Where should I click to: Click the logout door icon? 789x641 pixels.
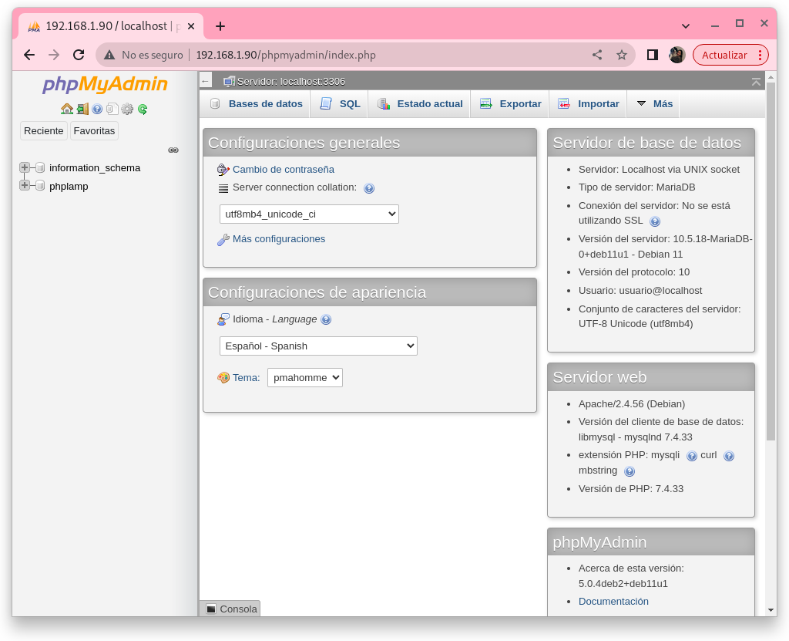[82, 109]
